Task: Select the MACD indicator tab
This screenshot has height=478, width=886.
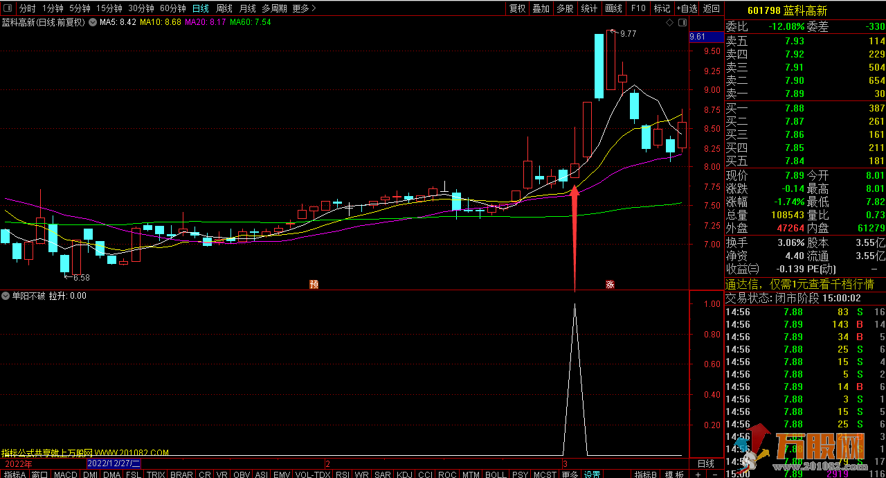Action: pyautogui.click(x=66, y=475)
